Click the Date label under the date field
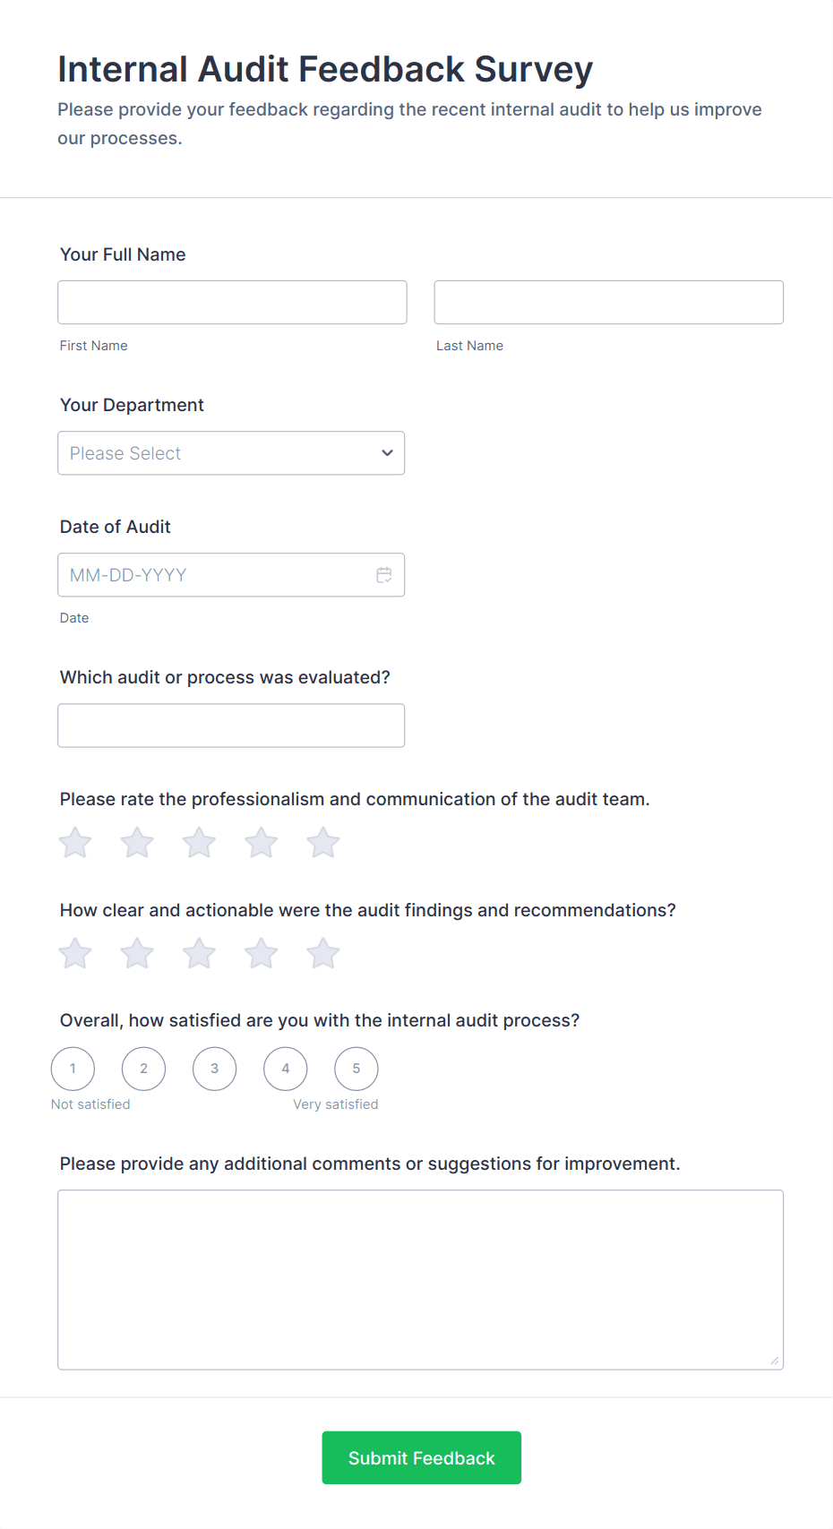Image resolution: width=833 pixels, height=1529 pixels. point(74,617)
